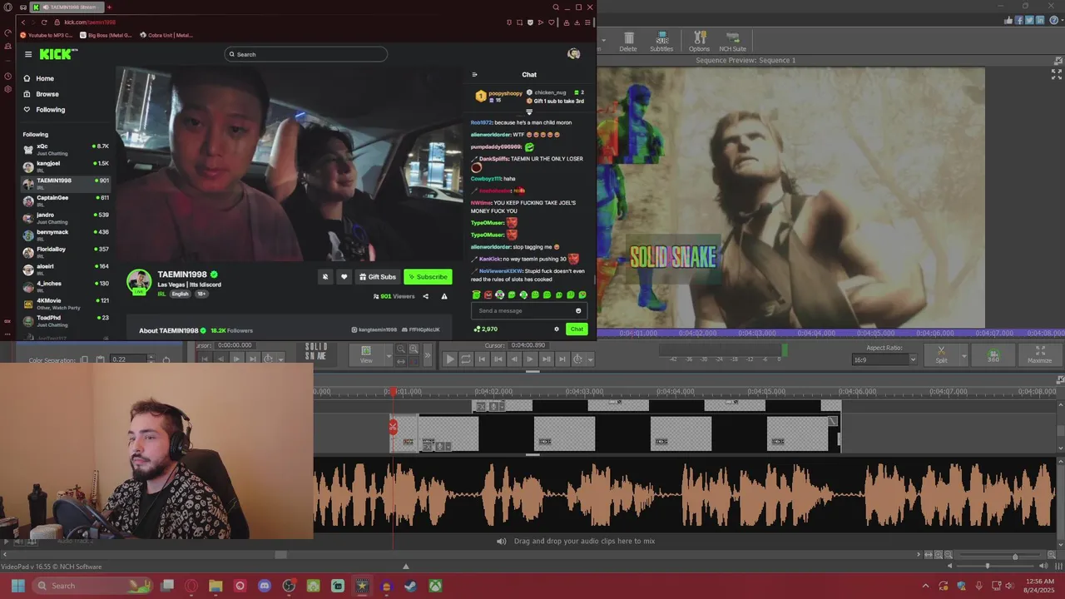Click the LinkedIn share icon in VideoPad
The image size is (1065, 599).
(1040, 20)
